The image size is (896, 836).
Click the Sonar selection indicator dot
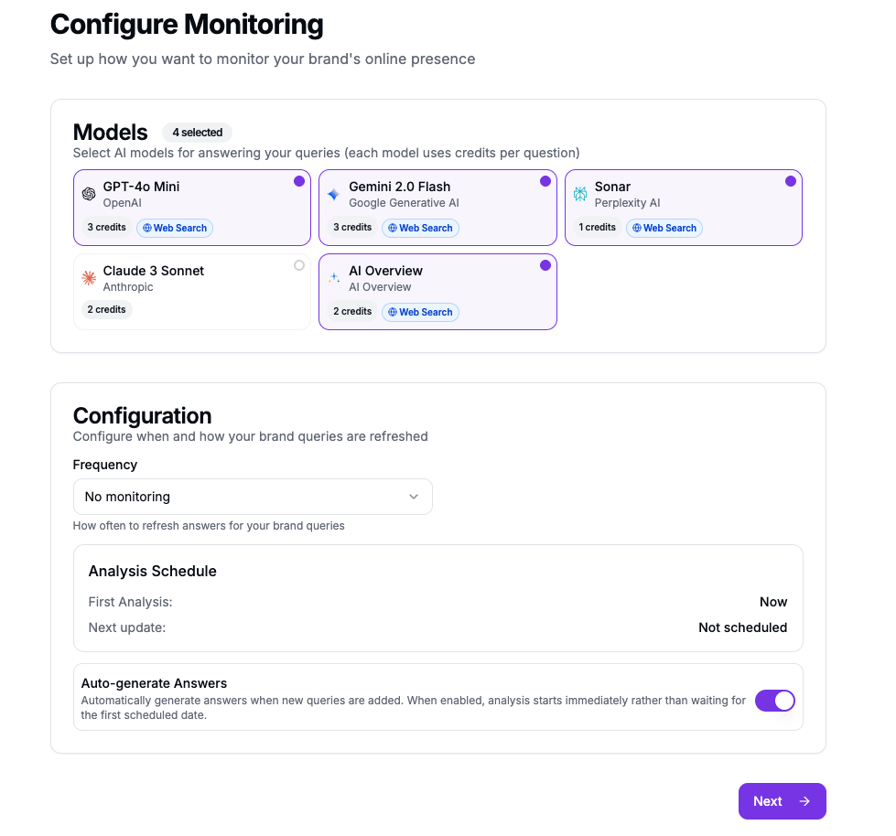790,181
